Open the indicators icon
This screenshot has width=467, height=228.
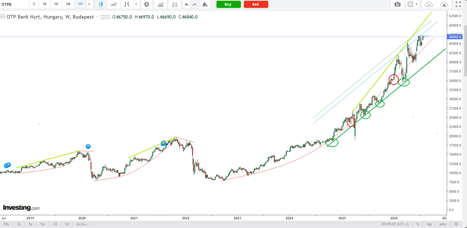(160, 4)
